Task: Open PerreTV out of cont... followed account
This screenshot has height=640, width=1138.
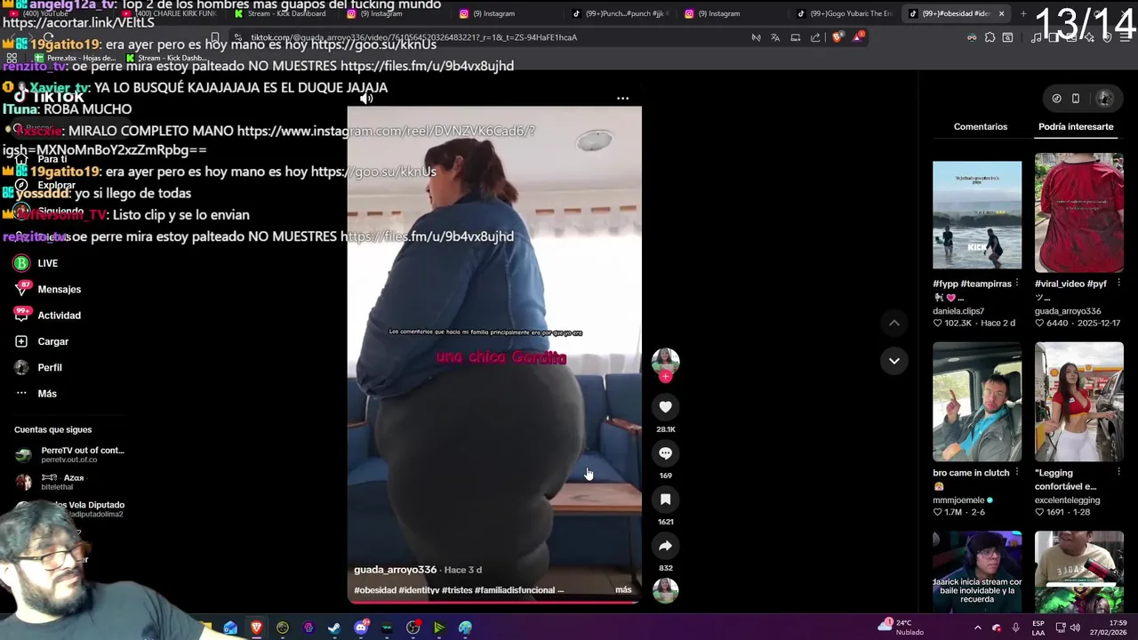Action: coord(69,454)
